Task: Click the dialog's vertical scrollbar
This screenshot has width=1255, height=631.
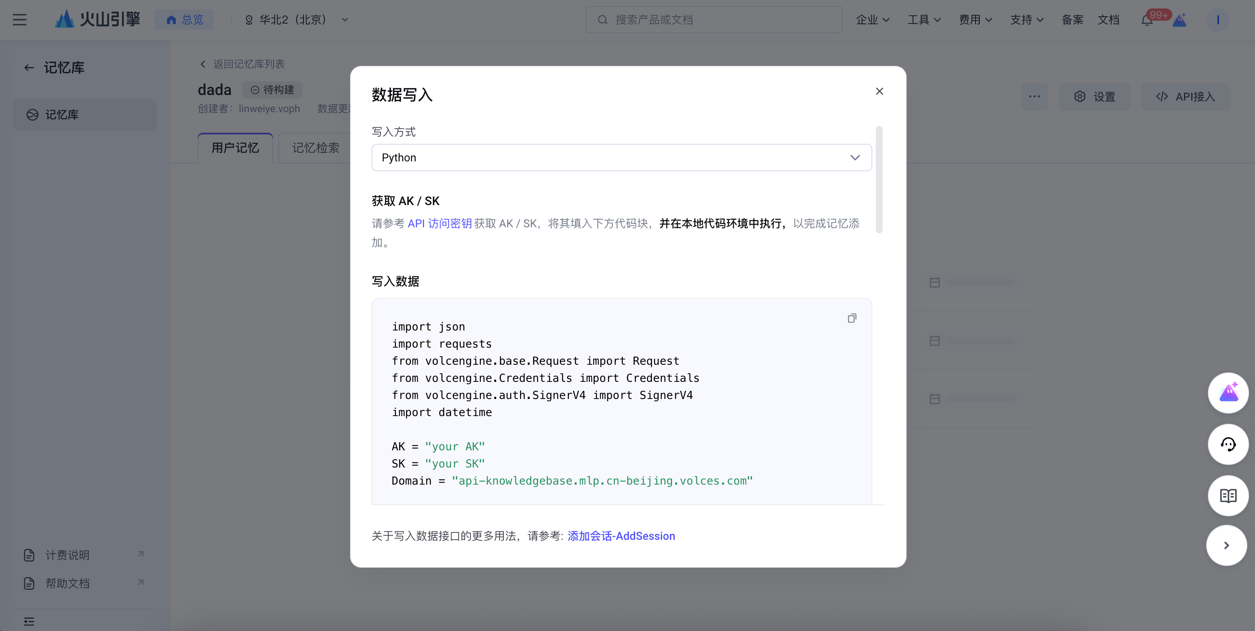Action: pyautogui.click(x=879, y=179)
